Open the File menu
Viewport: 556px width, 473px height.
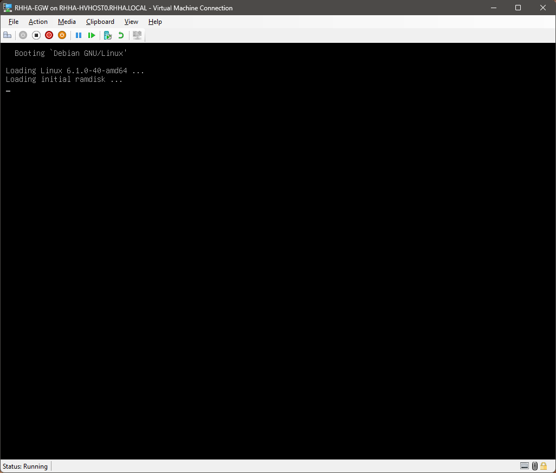pyautogui.click(x=14, y=22)
